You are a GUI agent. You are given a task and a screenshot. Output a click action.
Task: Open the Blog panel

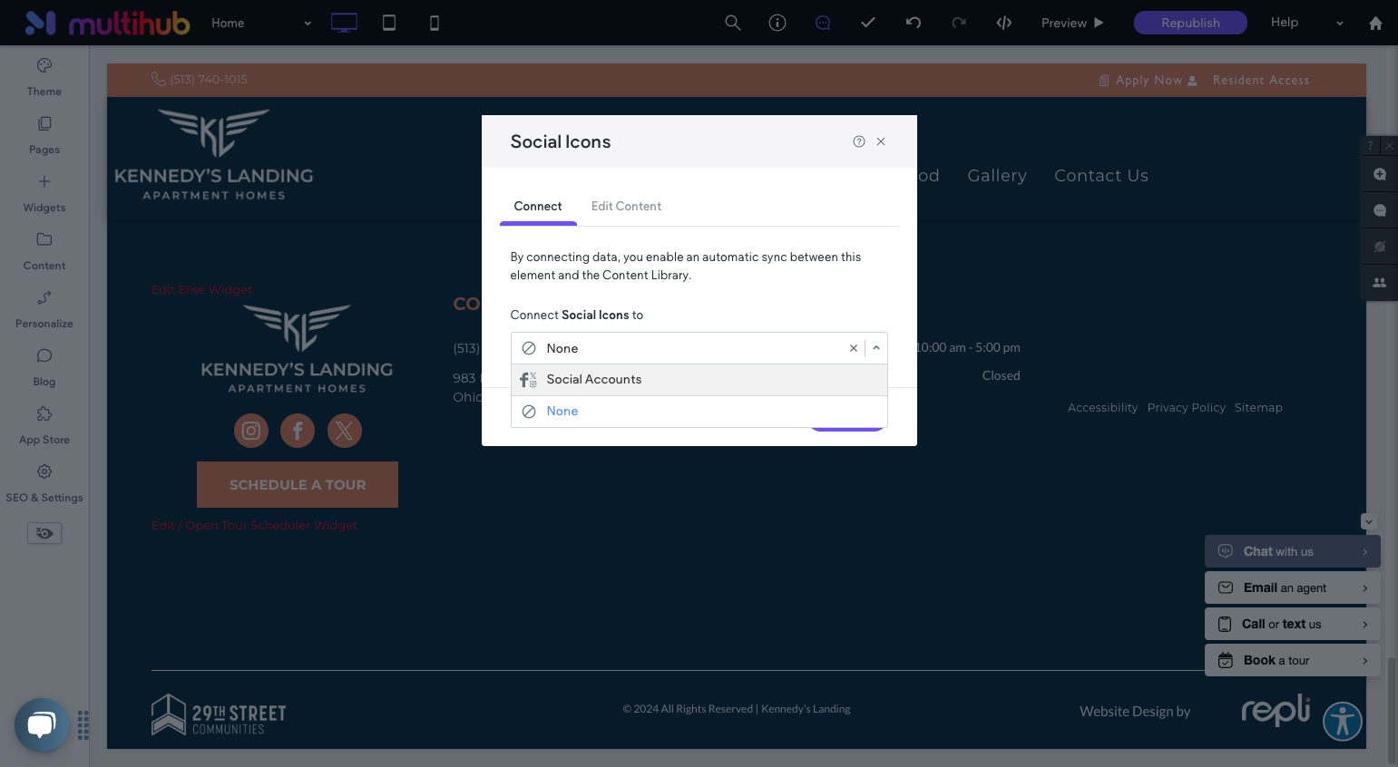(x=44, y=367)
